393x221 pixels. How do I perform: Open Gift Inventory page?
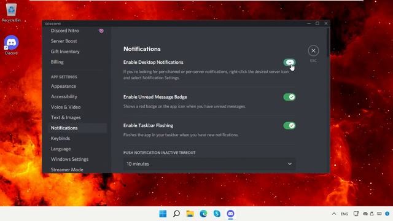pos(65,52)
